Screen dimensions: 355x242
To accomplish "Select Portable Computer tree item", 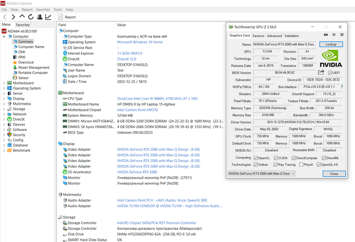I will coord(33,73).
